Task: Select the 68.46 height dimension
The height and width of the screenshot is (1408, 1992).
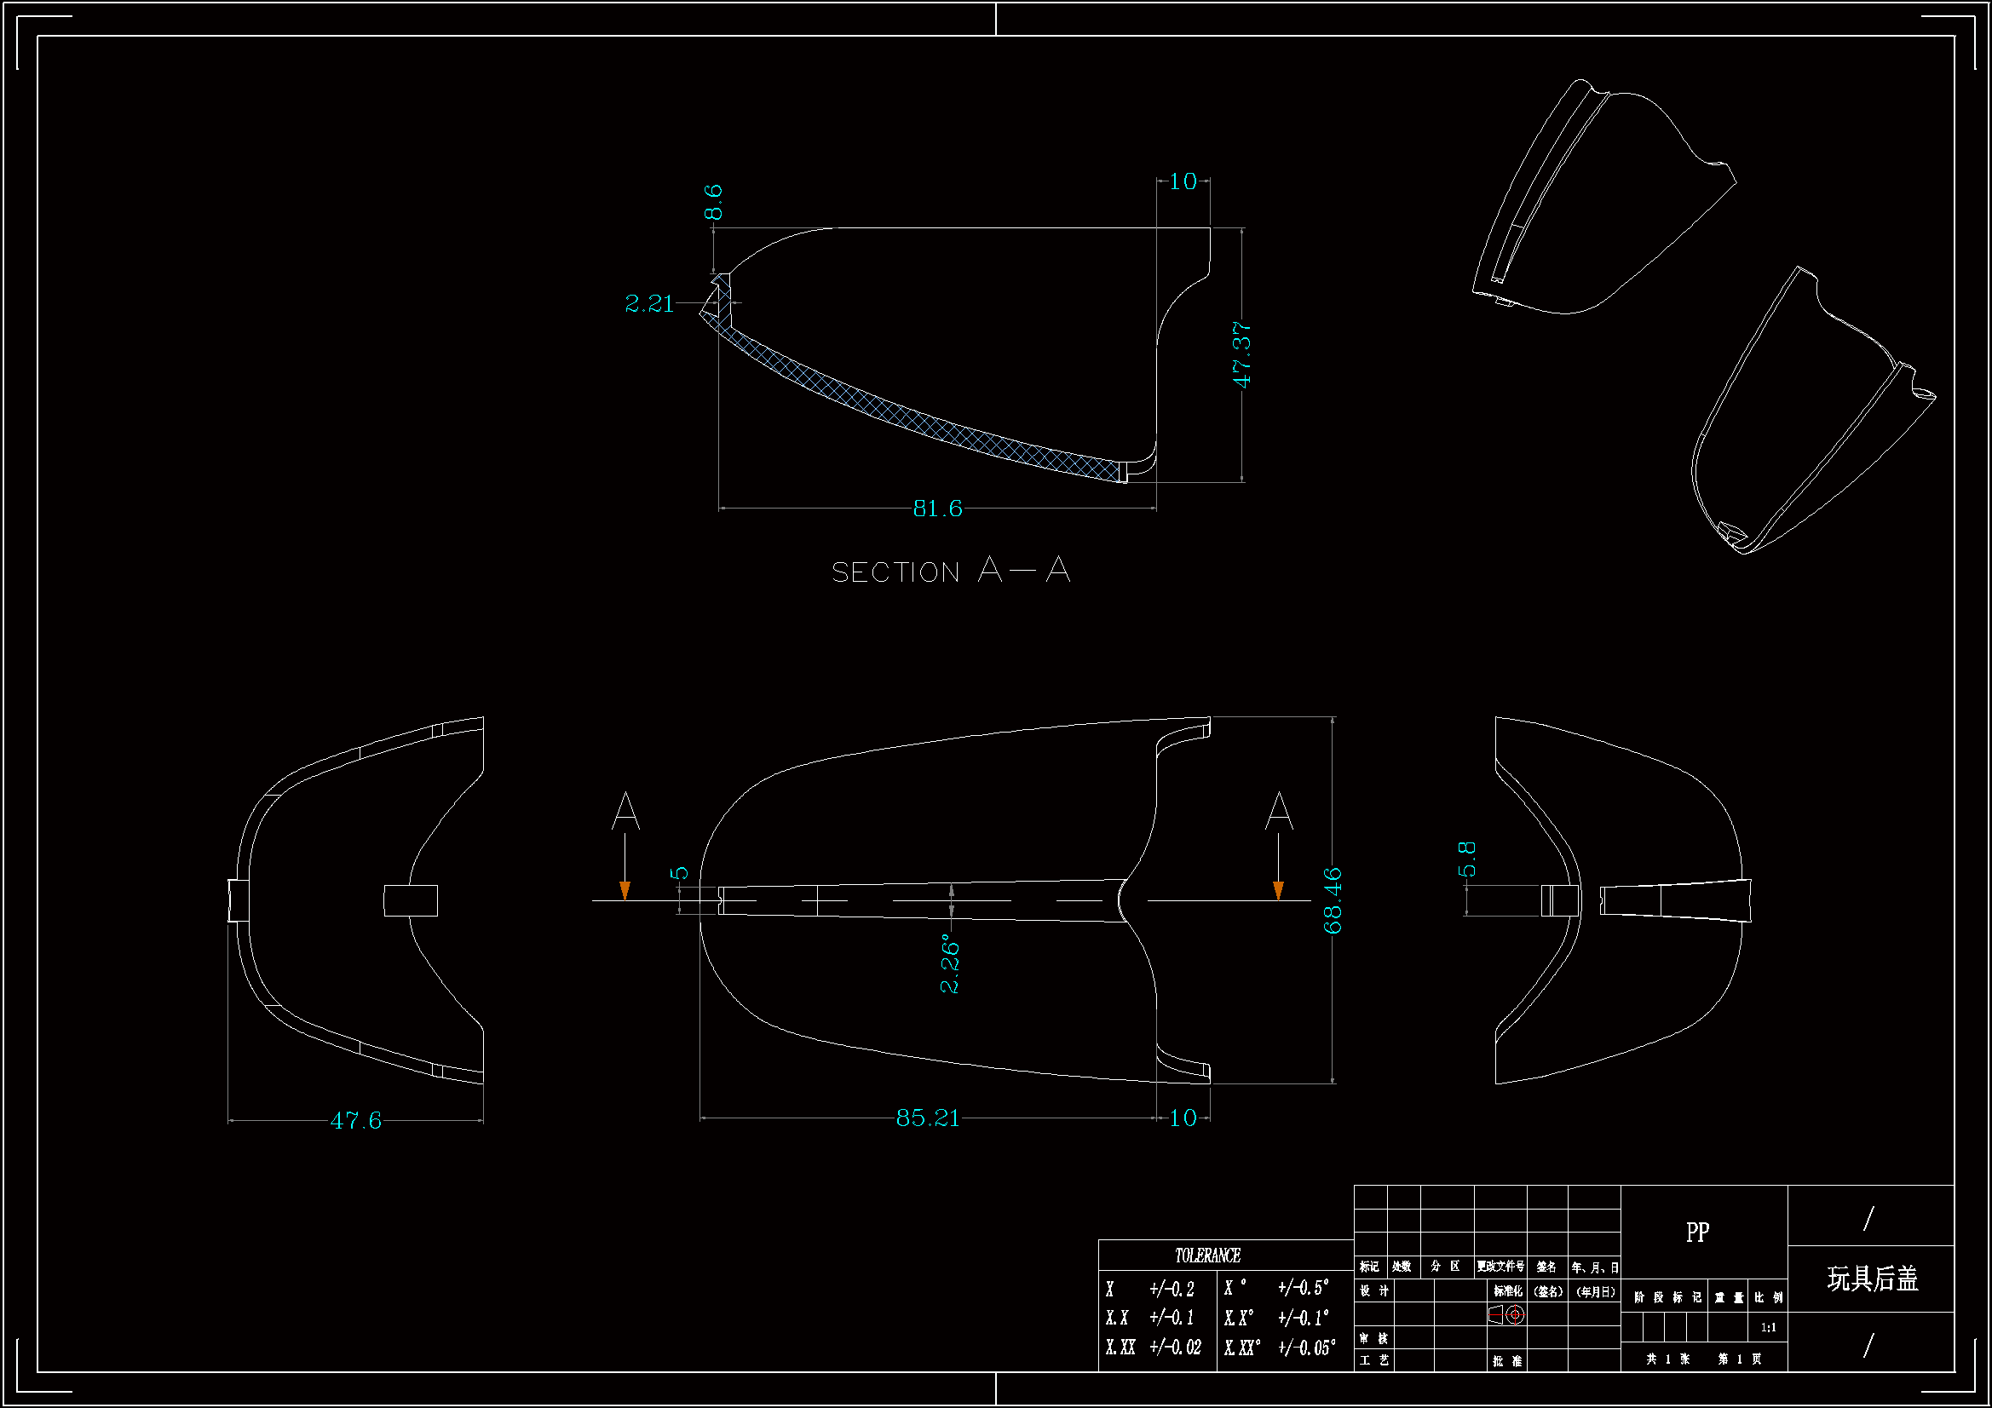Action: pos(1333,900)
